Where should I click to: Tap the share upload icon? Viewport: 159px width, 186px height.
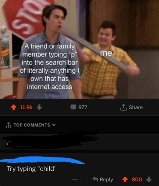click(123, 107)
